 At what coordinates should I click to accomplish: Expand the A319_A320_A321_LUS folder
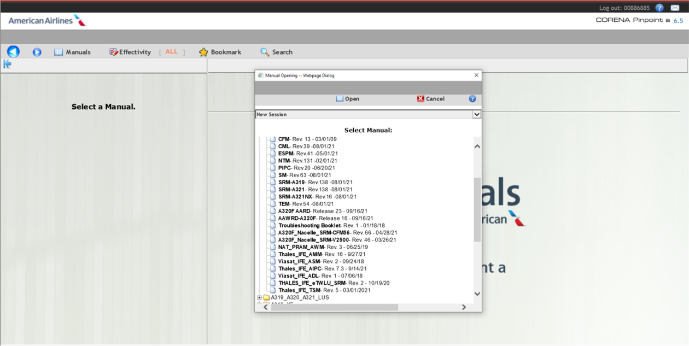tap(259, 298)
